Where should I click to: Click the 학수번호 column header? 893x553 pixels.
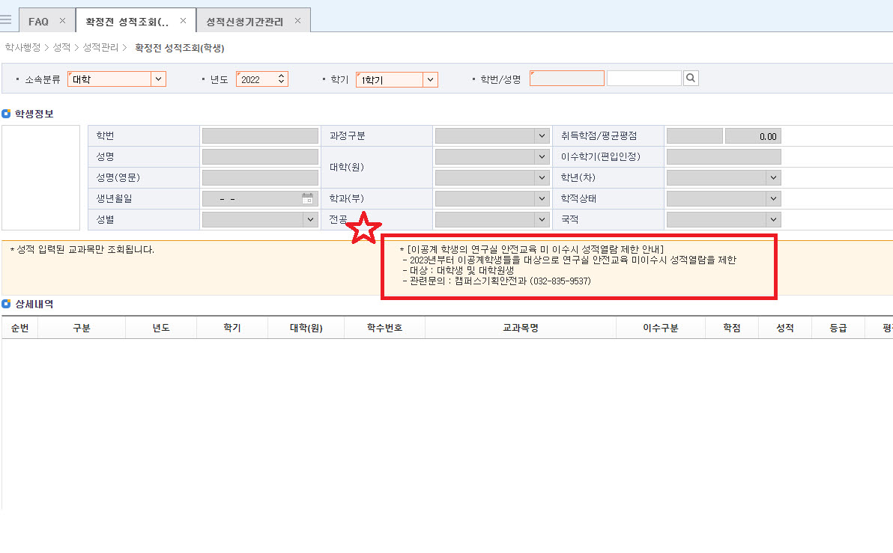pyautogui.click(x=384, y=329)
